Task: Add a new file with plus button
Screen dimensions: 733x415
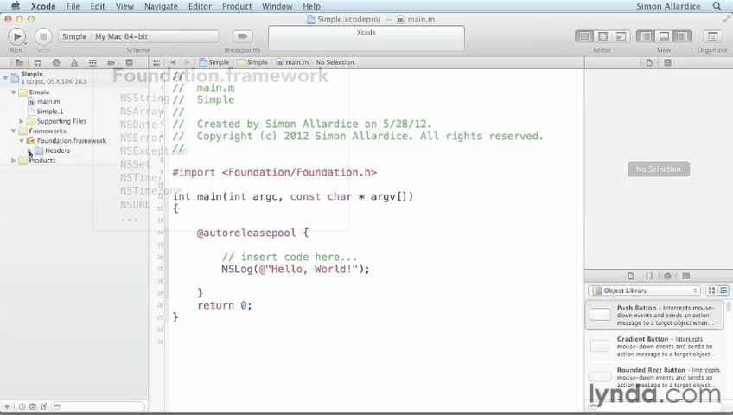Action: point(7,406)
